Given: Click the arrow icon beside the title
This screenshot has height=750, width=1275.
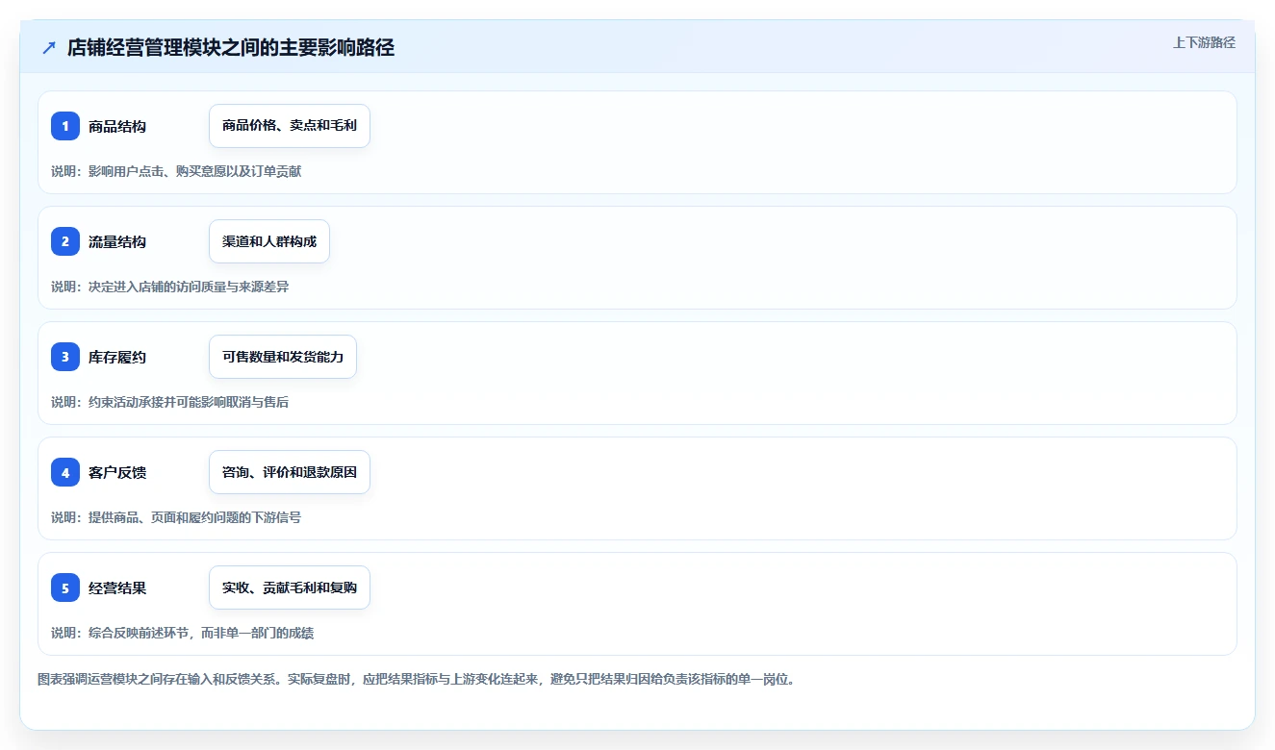Looking at the screenshot, I should coord(49,48).
